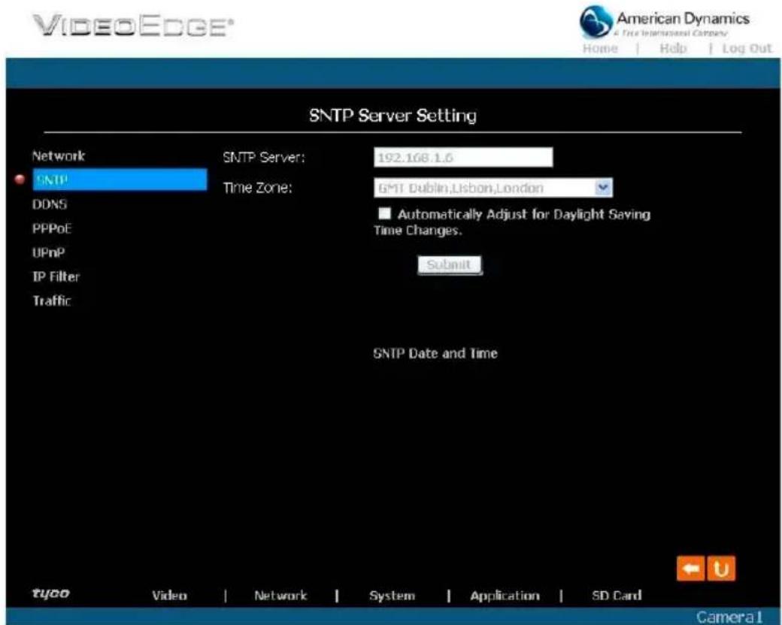
Task: Click the SNTP Server label
Action: coord(264,158)
